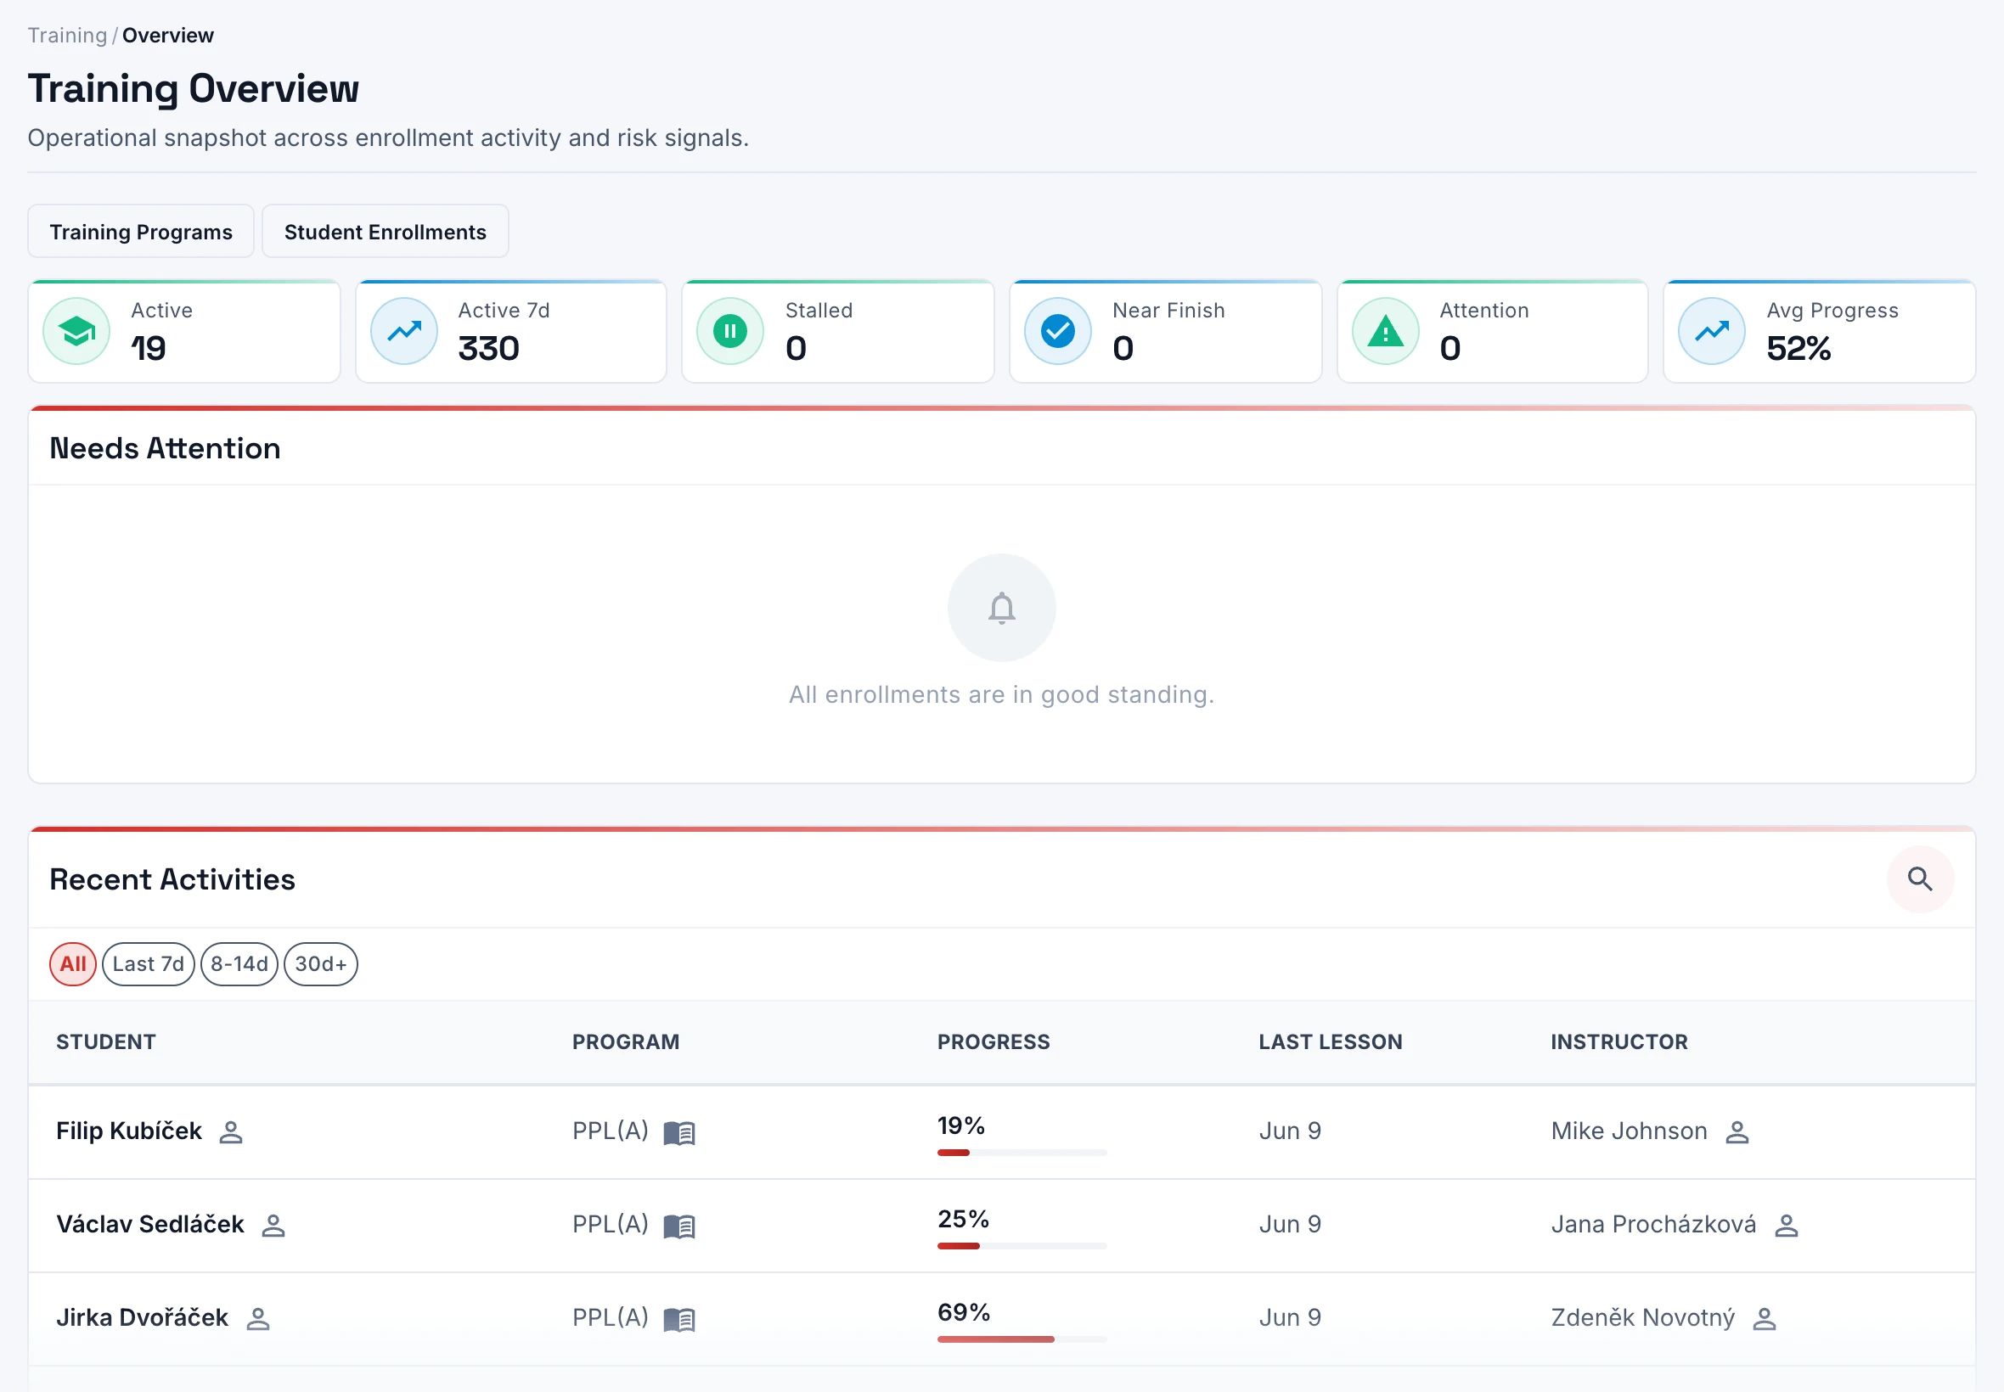Viewport: 2004px width, 1392px height.
Task: Click the Near Finish checkmark icon
Action: click(x=1057, y=331)
